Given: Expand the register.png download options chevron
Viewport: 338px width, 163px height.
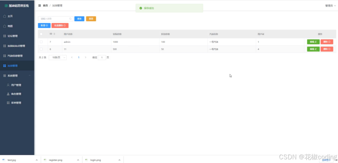Looking at the screenshot, I should point(78,160).
